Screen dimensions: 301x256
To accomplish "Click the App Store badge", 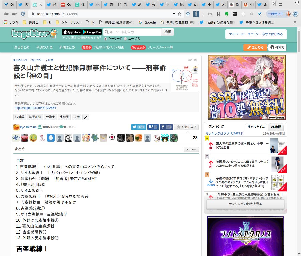I will 72,32.
